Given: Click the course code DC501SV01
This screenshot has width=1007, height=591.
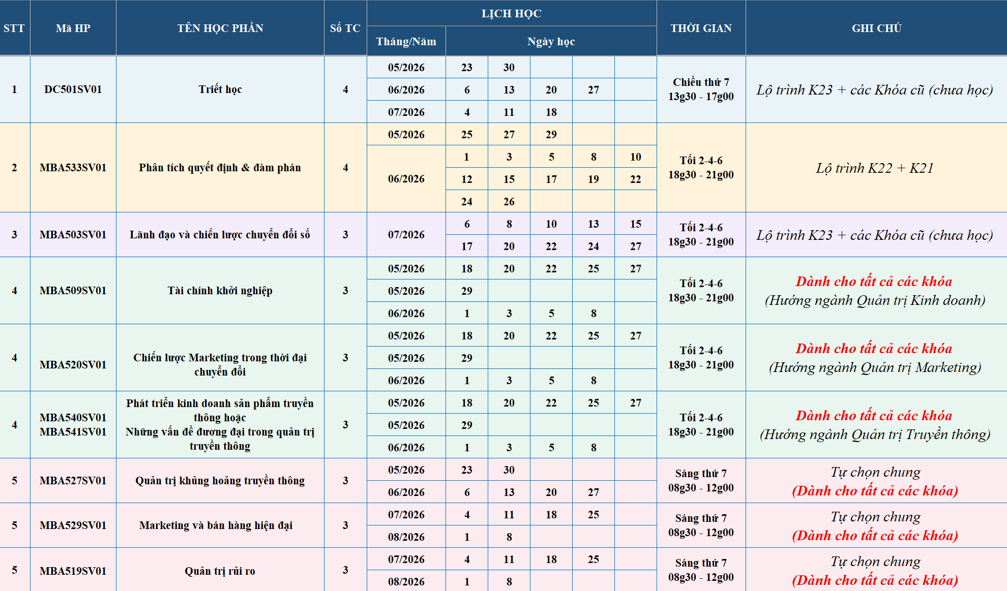Looking at the screenshot, I should coord(73,89).
